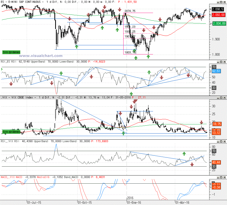The width and height of the screenshot is (227, 205).
Task: Click the 1.900 price axis level
Action: pos(216,39)
